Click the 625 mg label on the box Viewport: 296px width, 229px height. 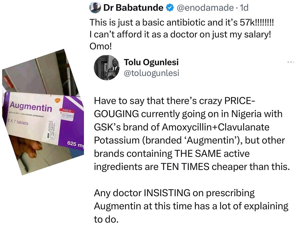pyautogui.click(x=76, y=145)
